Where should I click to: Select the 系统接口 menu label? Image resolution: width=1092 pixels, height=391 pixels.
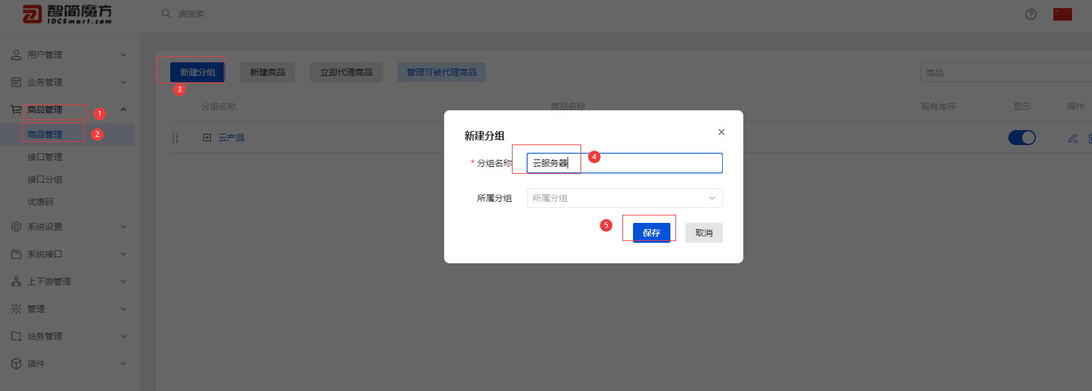tap(45, 254)
